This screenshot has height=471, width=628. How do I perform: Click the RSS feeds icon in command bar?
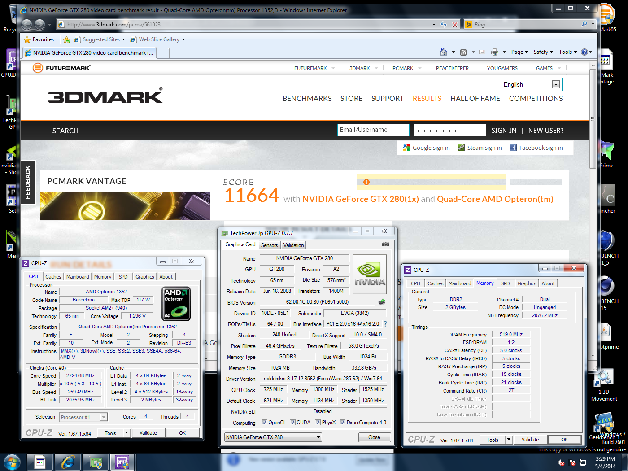tap(463, 52)
